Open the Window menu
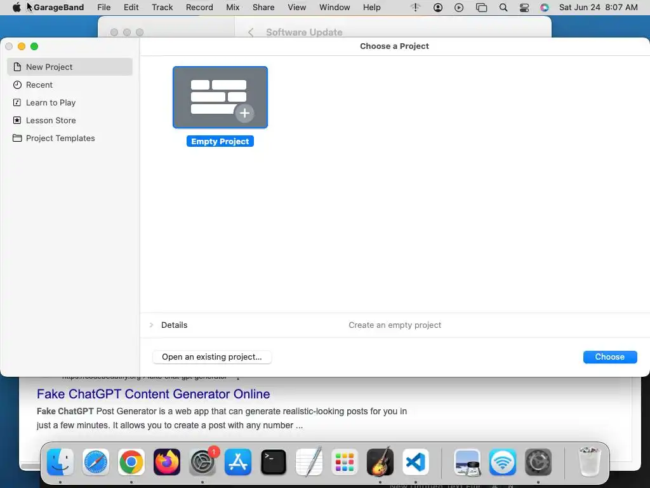This screenshot has width=650, height=488. pos(335,8)
